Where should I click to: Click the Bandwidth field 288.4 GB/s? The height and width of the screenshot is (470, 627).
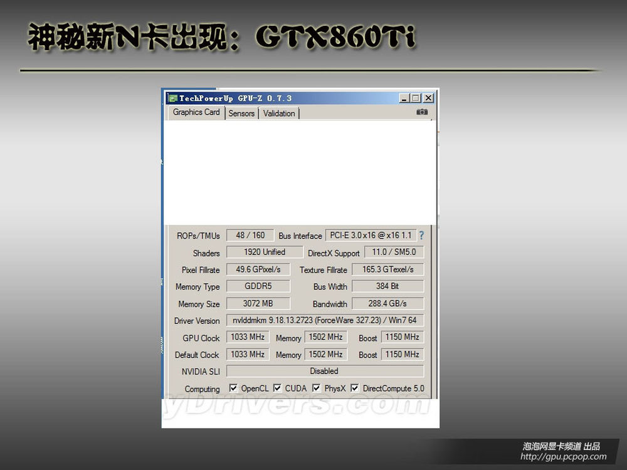click(x=388, y=303)
